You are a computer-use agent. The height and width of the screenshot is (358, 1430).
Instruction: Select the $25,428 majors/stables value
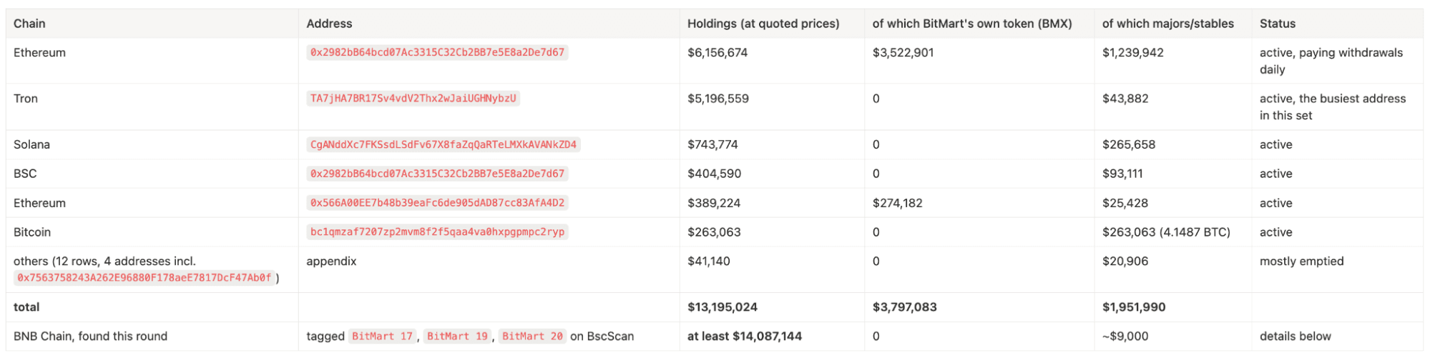coord(1125,203)
